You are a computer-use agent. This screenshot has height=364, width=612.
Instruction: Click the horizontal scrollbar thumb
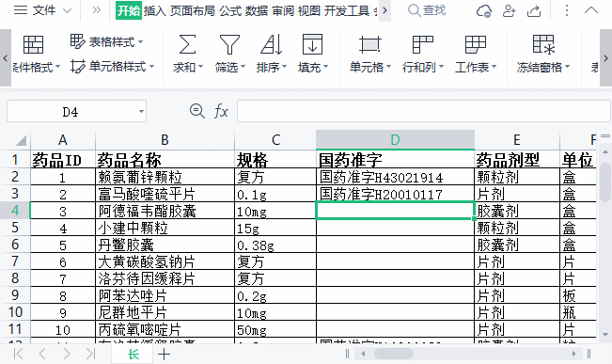[393, 354]
